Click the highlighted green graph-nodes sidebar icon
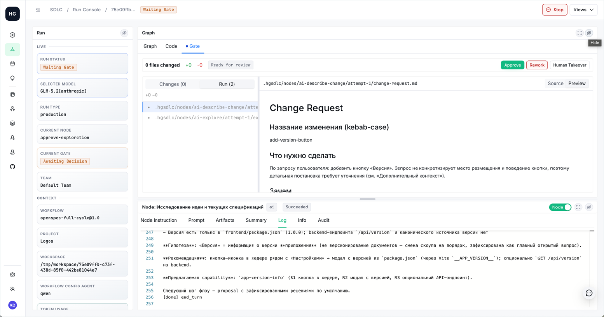 (12, 49)
